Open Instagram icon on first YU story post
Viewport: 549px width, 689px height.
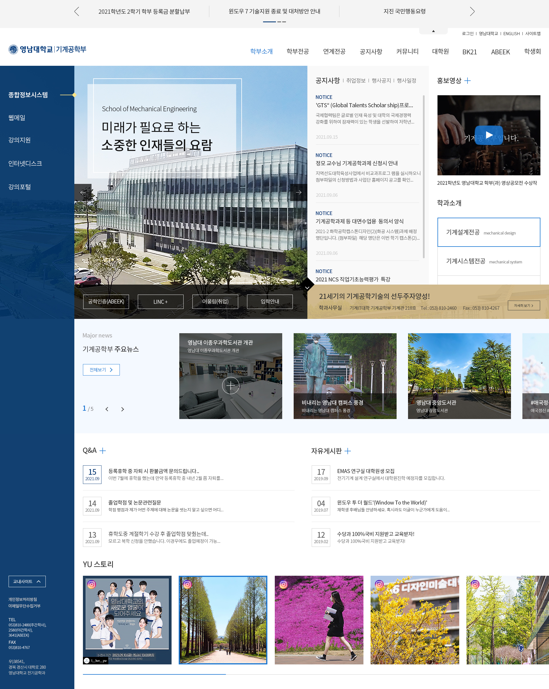(91, 584)
